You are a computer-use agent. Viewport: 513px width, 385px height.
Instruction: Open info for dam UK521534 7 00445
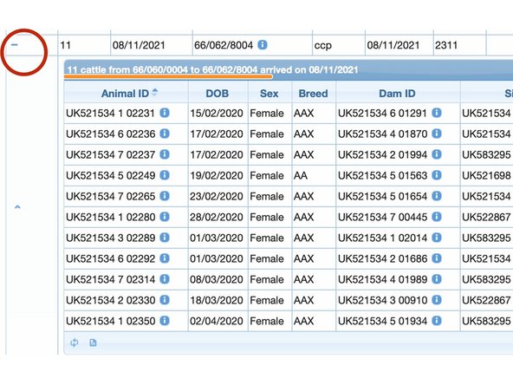(x=437, y=217)
